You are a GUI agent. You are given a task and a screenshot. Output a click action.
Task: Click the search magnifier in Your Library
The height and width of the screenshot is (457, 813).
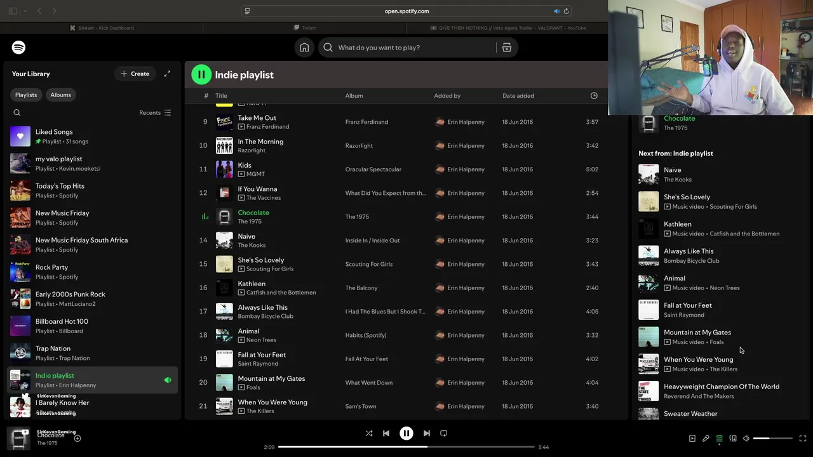pyautogui.click(x=17, y=113)
